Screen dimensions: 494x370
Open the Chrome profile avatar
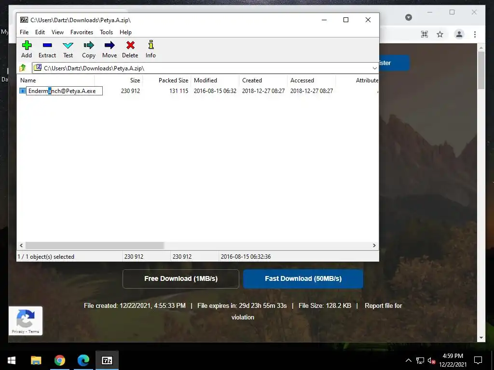(459, 34)
